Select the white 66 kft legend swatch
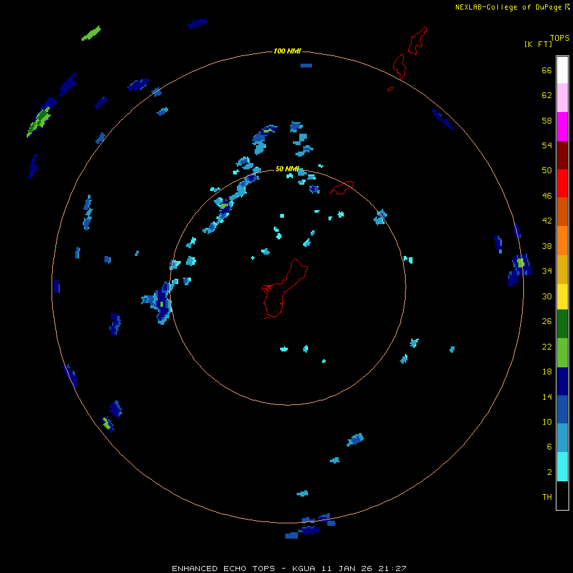This screenshot has width=573, height=573. point(562,70)
